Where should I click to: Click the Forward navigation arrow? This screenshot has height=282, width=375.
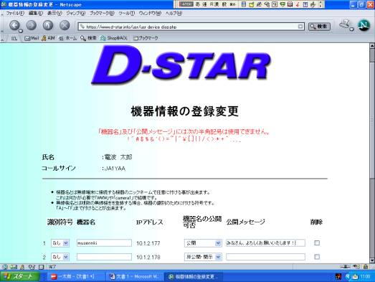32,25
